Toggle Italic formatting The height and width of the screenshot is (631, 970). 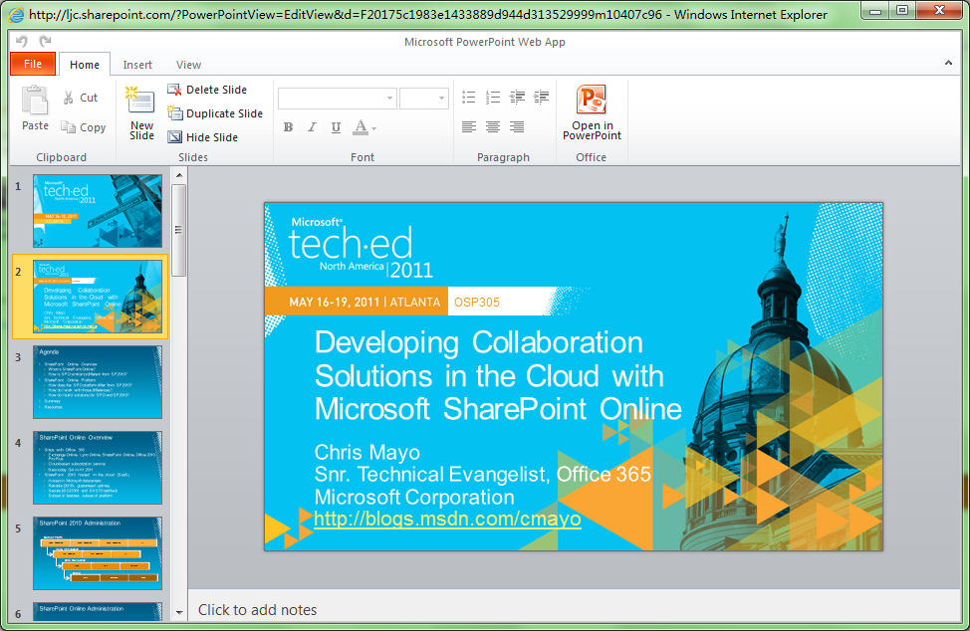[312, 127]
